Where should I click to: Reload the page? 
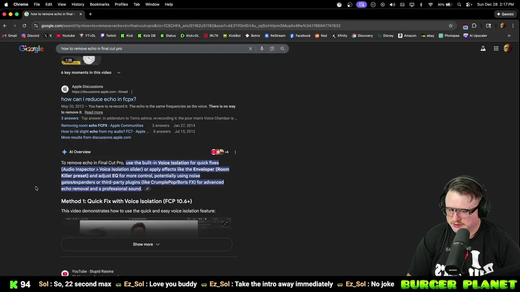24,26
